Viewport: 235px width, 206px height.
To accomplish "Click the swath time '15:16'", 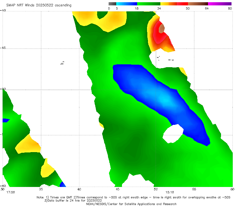I will point(170,192).
